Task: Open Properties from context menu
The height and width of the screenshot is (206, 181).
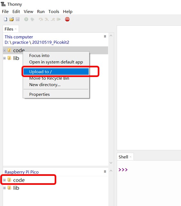Action: 56,94
